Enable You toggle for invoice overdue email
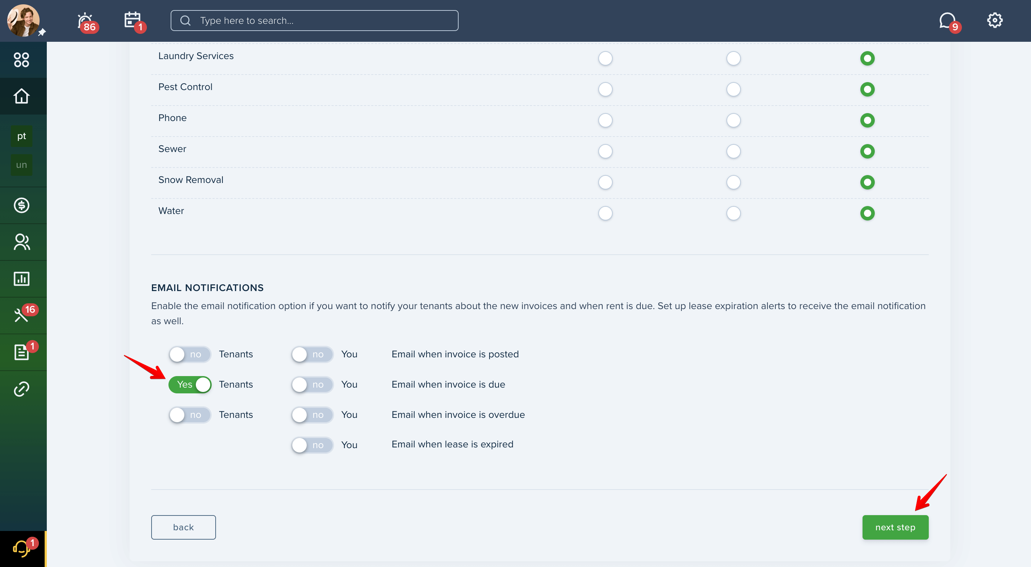Image resolution: width=1031 pixels, height=567 pixels. pos(312,415)
